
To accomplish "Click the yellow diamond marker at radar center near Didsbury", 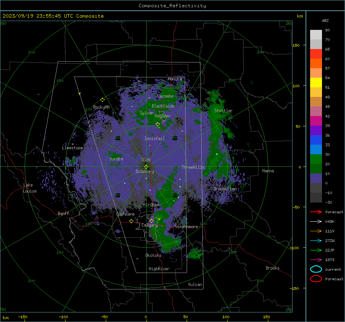I will click(146, 167).
